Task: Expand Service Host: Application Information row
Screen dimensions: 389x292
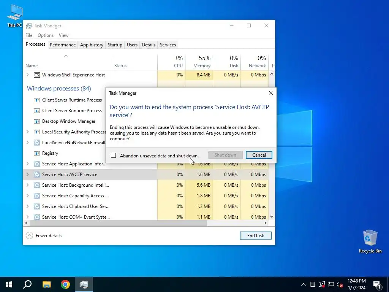Action: click(x=27, y=164)
